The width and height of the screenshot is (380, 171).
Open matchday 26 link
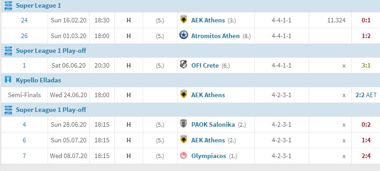(x=24, y=36)
